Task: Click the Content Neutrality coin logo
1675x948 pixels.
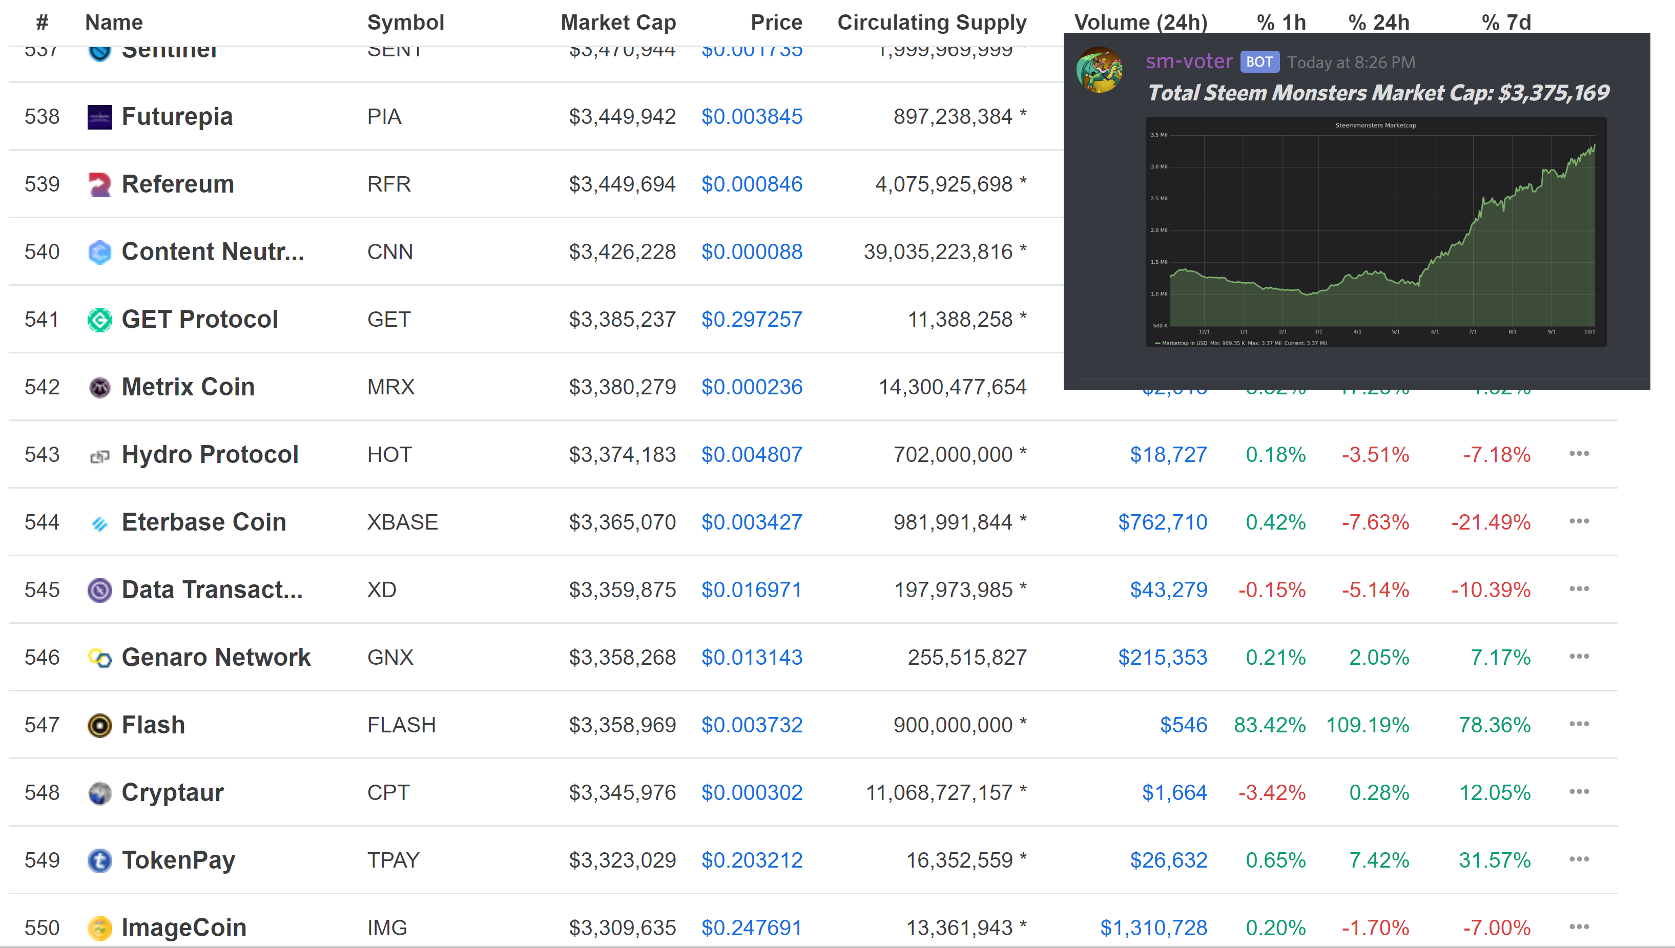Action: click(99, 252)
